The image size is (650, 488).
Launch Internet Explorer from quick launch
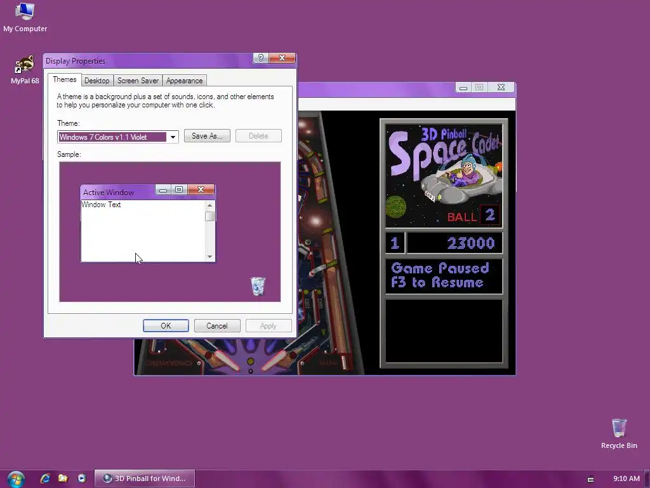[45, 478]
